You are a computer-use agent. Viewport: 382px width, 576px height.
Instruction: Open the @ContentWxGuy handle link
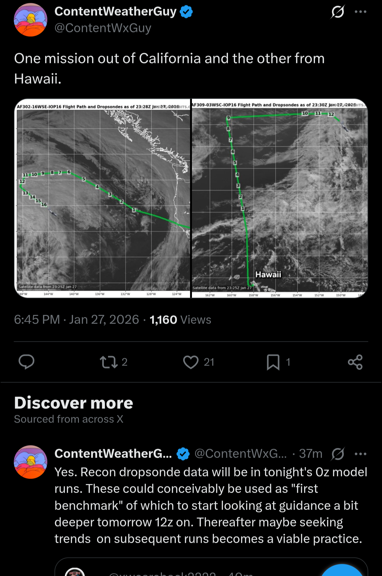click(x=103, y=28)
